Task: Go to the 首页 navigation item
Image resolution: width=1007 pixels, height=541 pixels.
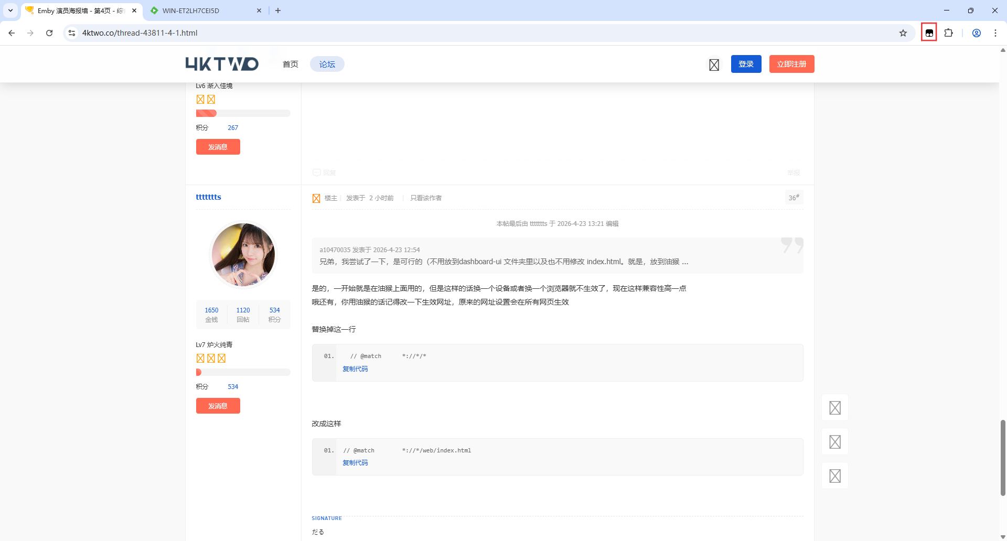Action: tap(290, 64)
